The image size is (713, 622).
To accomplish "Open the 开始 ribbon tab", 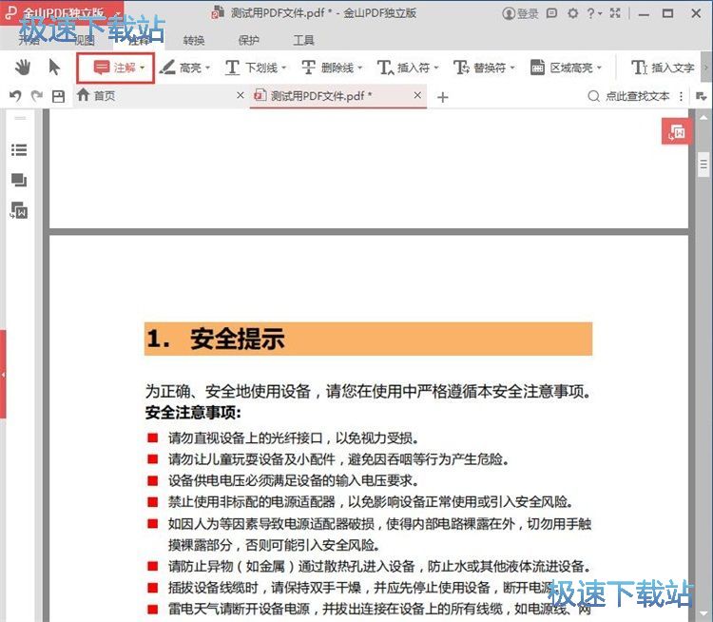I will [29, 41].
